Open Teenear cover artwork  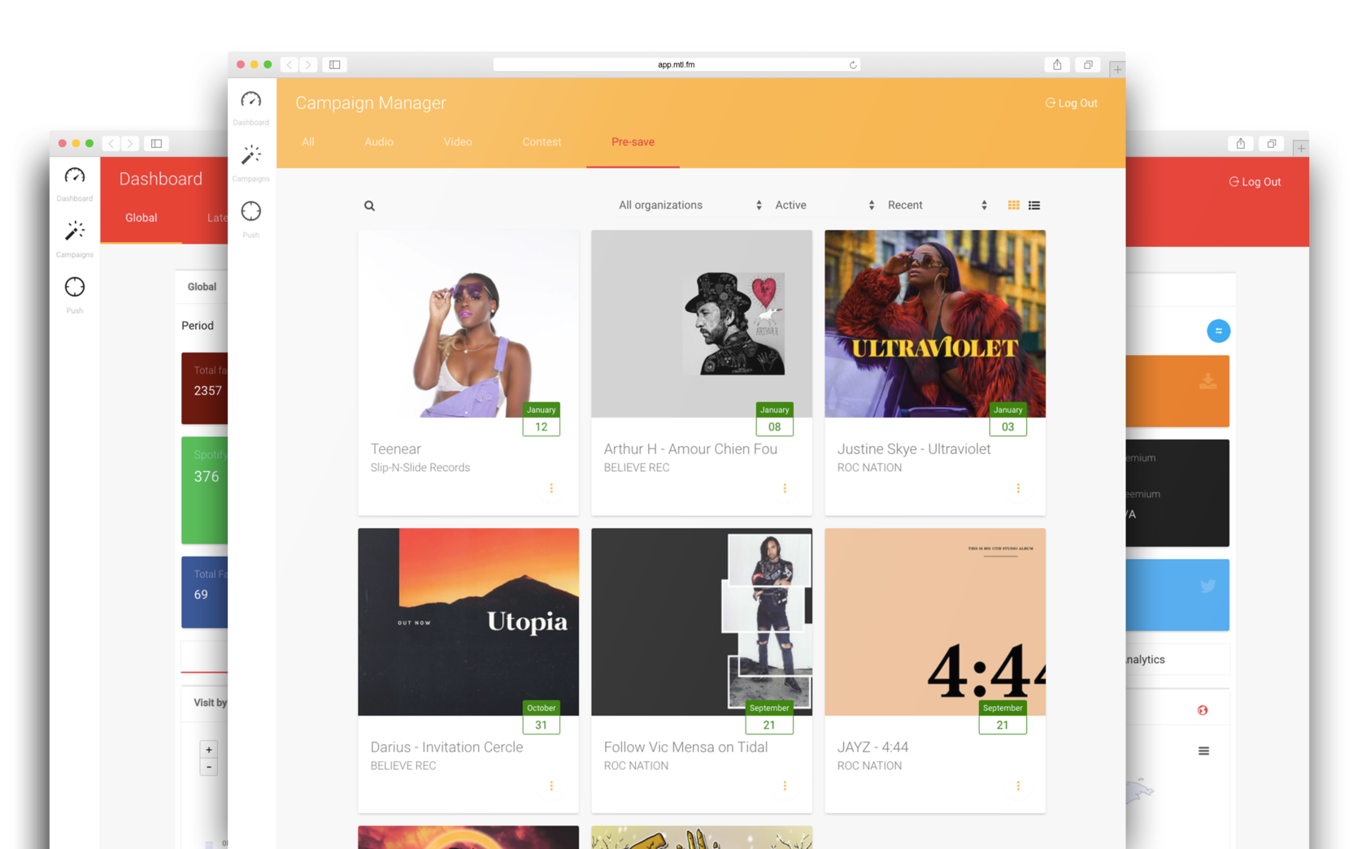pos(468,323)
